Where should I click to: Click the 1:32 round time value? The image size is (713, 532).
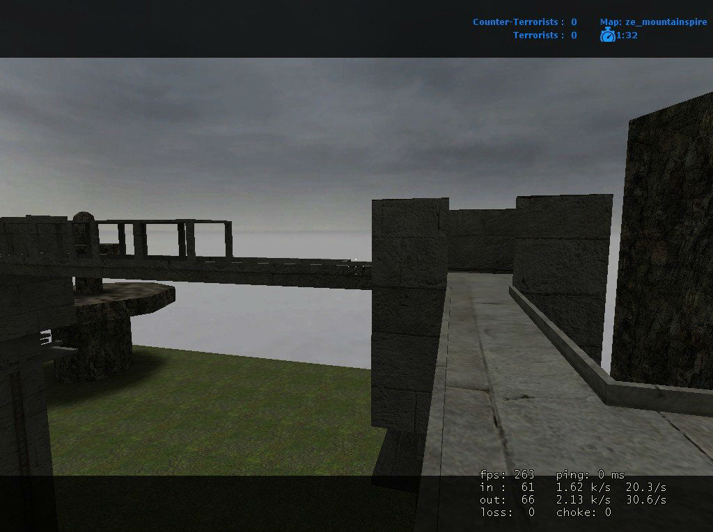pos(627,35)
